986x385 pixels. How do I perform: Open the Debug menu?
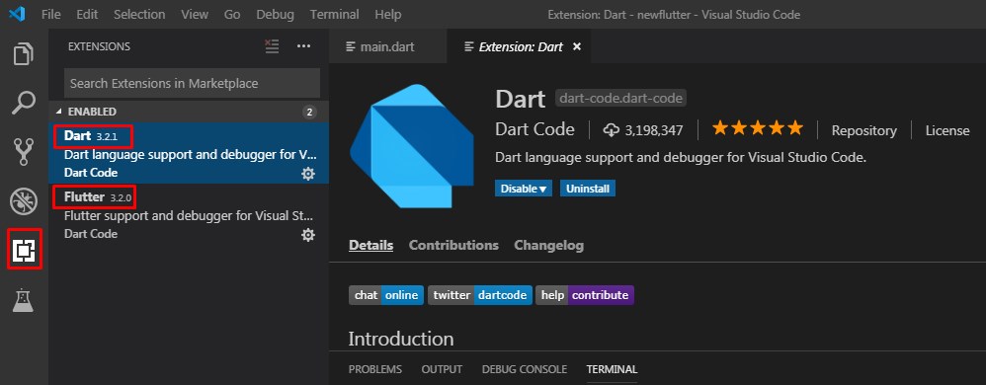[275, 14]
